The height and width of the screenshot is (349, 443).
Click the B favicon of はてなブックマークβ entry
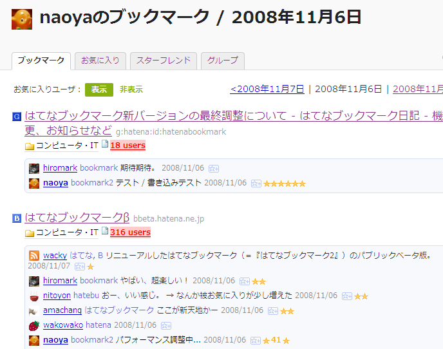point(17,218)
